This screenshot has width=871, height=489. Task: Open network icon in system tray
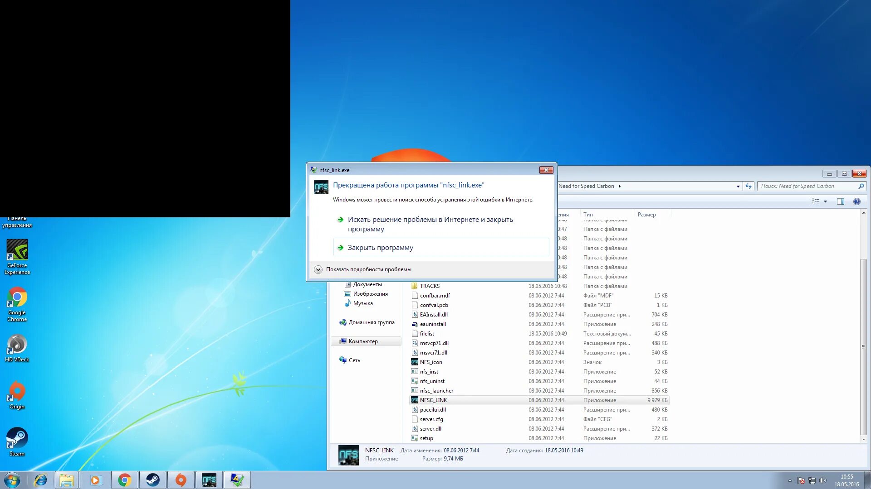[x=812, y=480]
